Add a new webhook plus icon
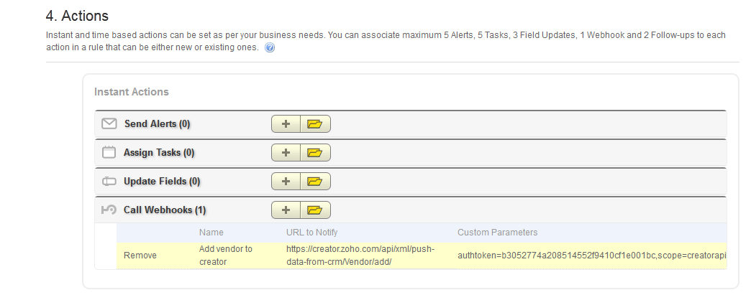Screen dimensions: 751x295 click(x=286, y=210)
